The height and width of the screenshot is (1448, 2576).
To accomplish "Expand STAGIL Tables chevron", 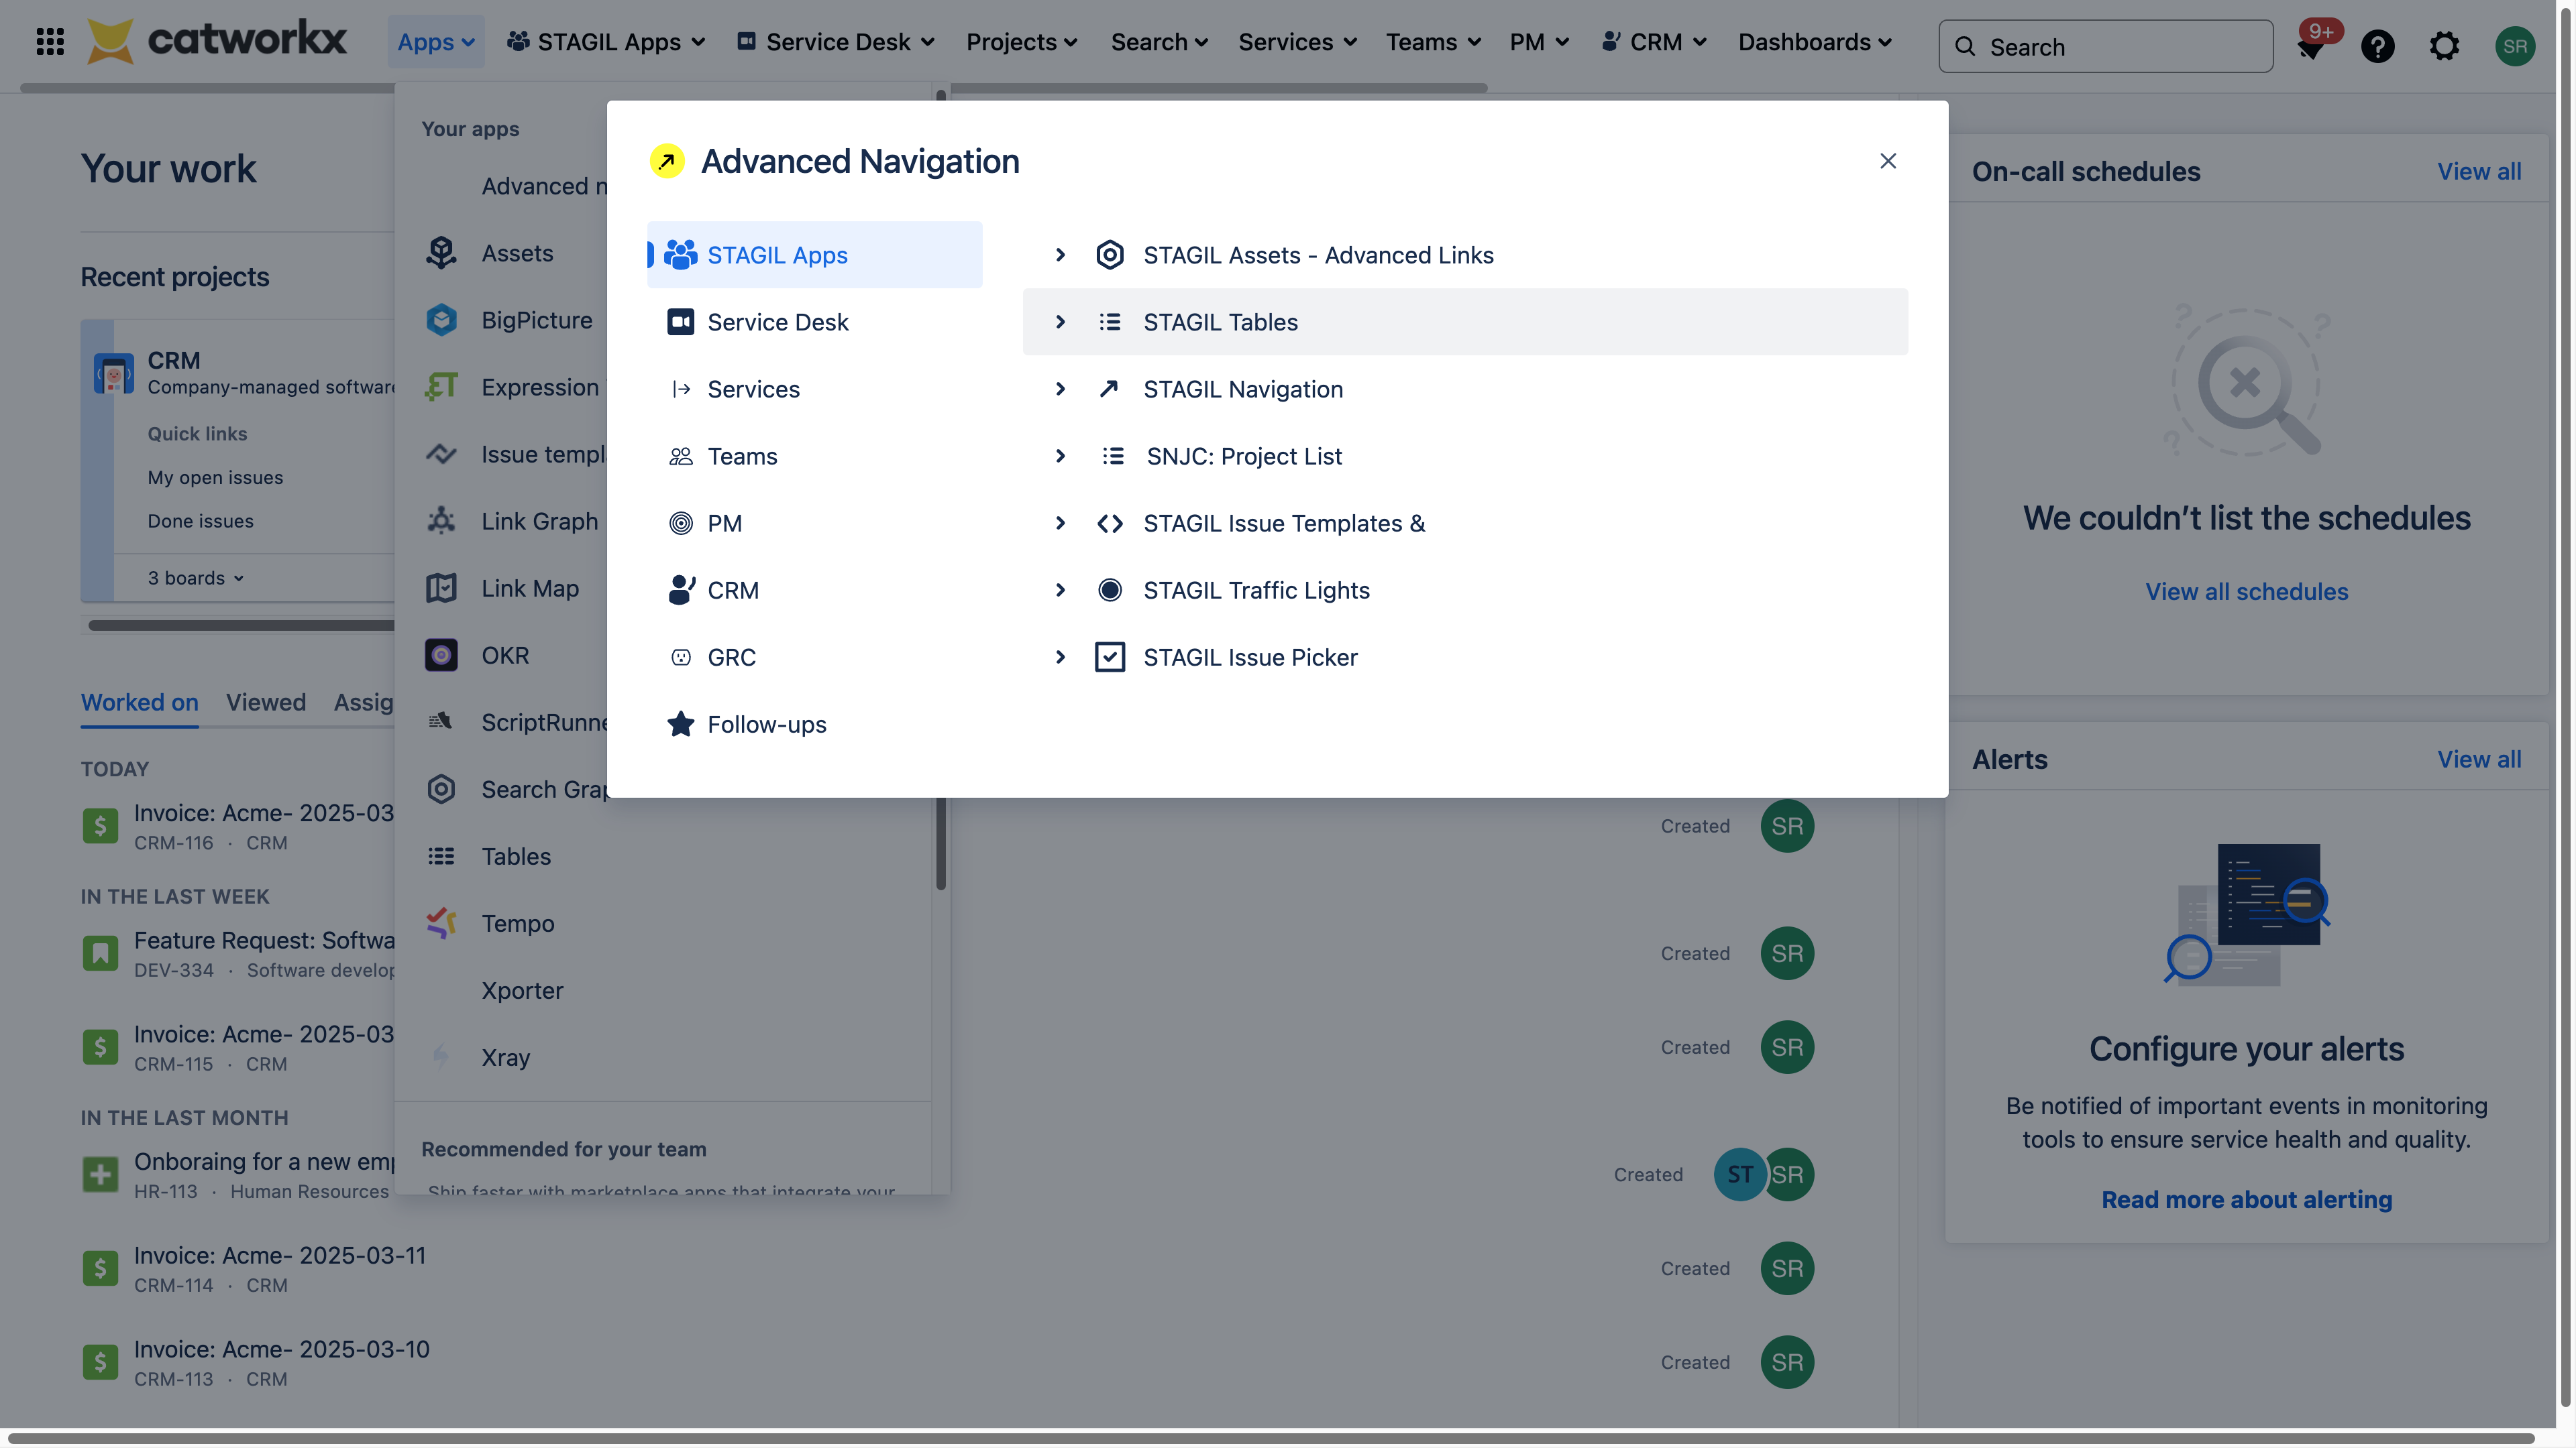I will tap(1061, 322).
